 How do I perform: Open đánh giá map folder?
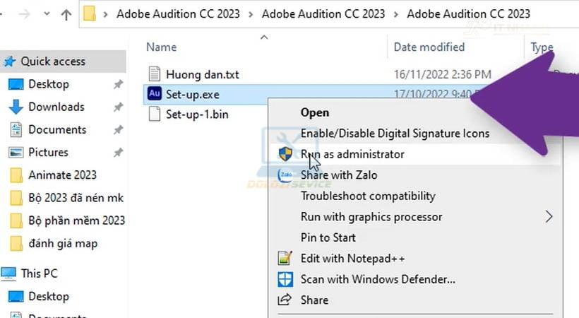(63, 244)
